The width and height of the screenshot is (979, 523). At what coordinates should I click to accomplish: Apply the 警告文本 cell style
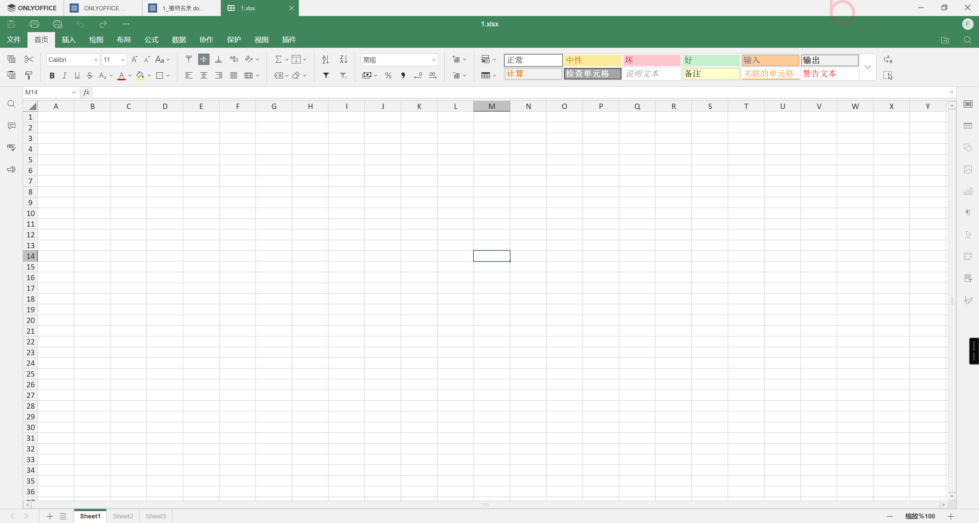click(830, 73)
